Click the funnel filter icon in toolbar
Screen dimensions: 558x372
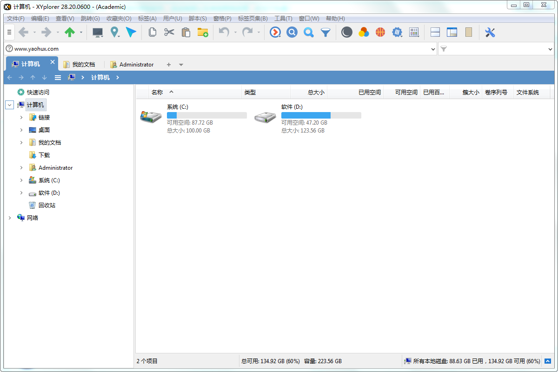(x=325, y=32)
